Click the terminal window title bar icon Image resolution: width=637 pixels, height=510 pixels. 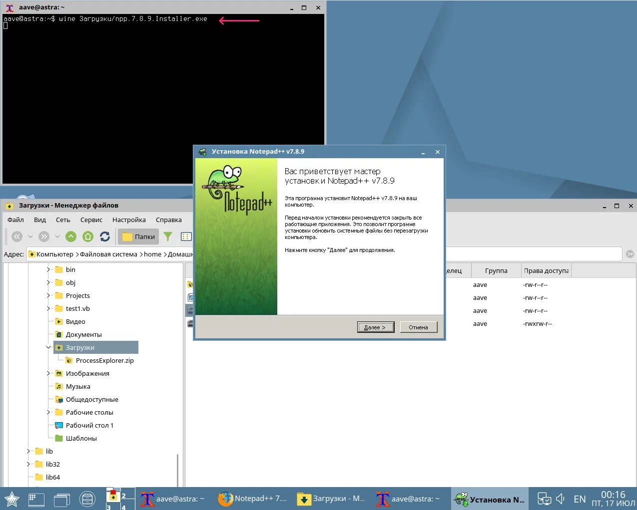point(9,7)
